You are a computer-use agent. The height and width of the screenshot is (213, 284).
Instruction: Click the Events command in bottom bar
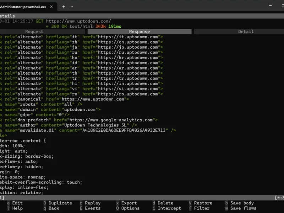93,208
